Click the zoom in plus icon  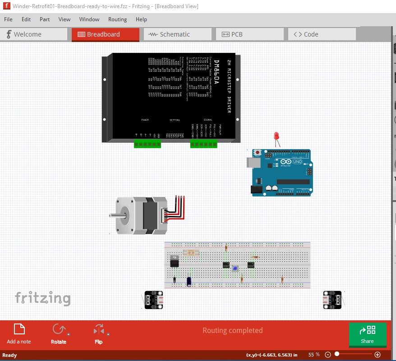tap(378, 355)
